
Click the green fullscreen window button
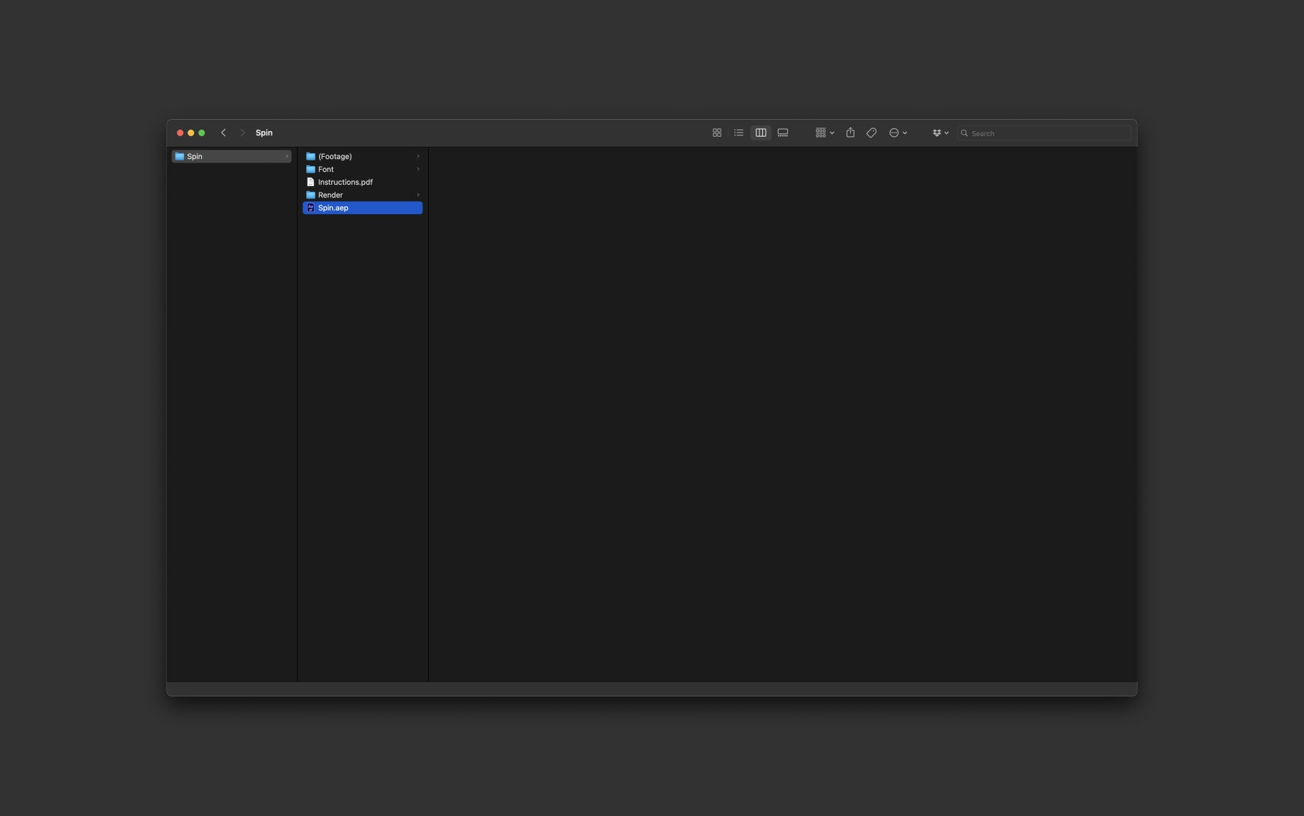(202, 133)
